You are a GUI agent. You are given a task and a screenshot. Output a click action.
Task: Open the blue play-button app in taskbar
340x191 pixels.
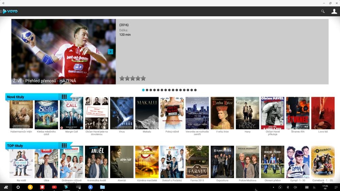tap(90, 187)
